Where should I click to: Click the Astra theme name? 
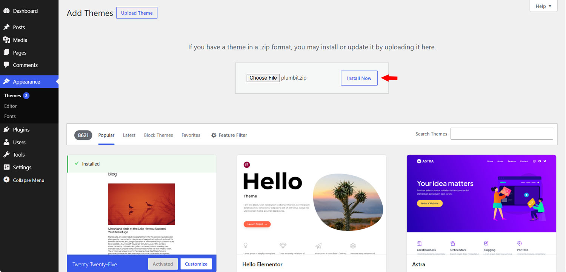click(x=418, y=264)
